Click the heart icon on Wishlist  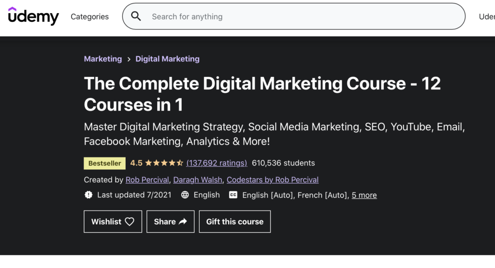[130, 222]
